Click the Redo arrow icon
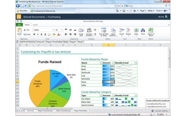The height and width of the screenshot is (116, 186). (21, 21)
